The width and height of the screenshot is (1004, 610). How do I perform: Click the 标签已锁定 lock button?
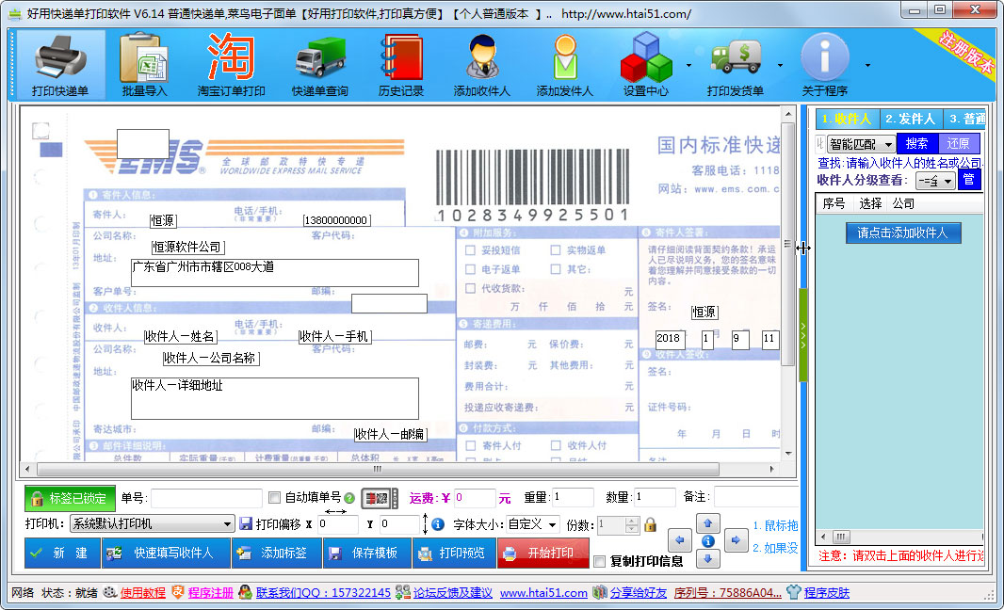70,499
